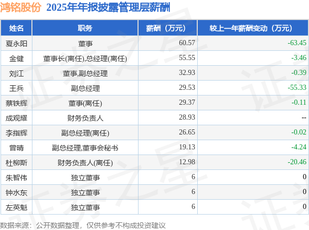Click the 薪酬（万元） column header
The image size is (309, 230).
(166, 28)
